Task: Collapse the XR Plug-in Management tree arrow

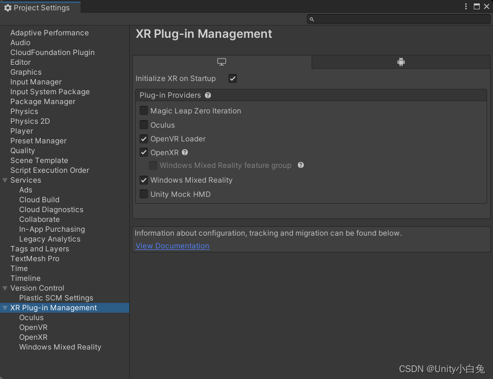Action: pyautogui.click(x=5, y=308)
